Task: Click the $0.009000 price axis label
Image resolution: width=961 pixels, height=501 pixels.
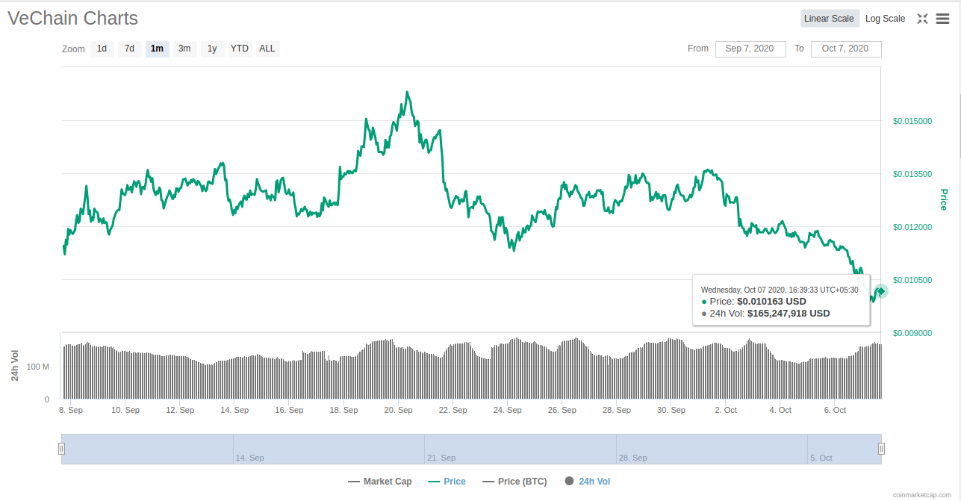Action: coord(912,333)
